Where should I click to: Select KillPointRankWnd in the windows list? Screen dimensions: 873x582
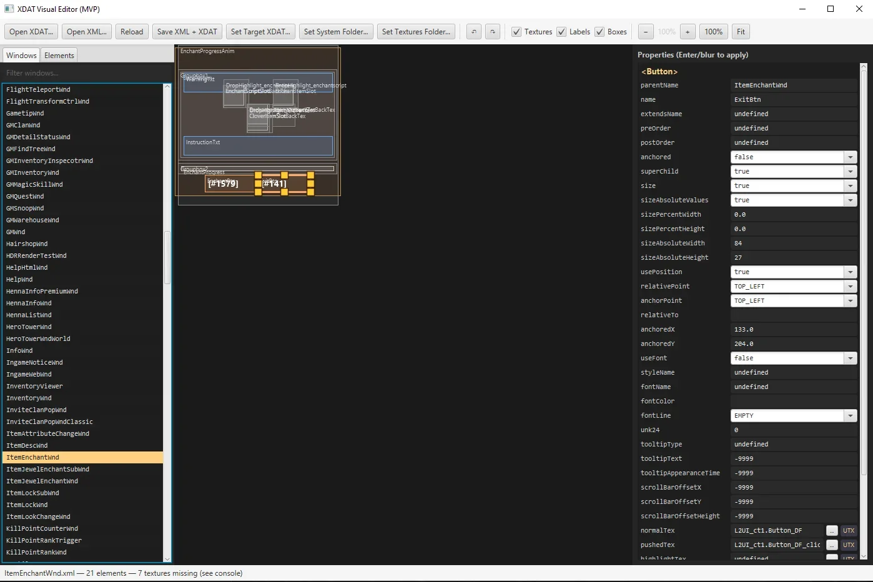[x=83, y=553]
